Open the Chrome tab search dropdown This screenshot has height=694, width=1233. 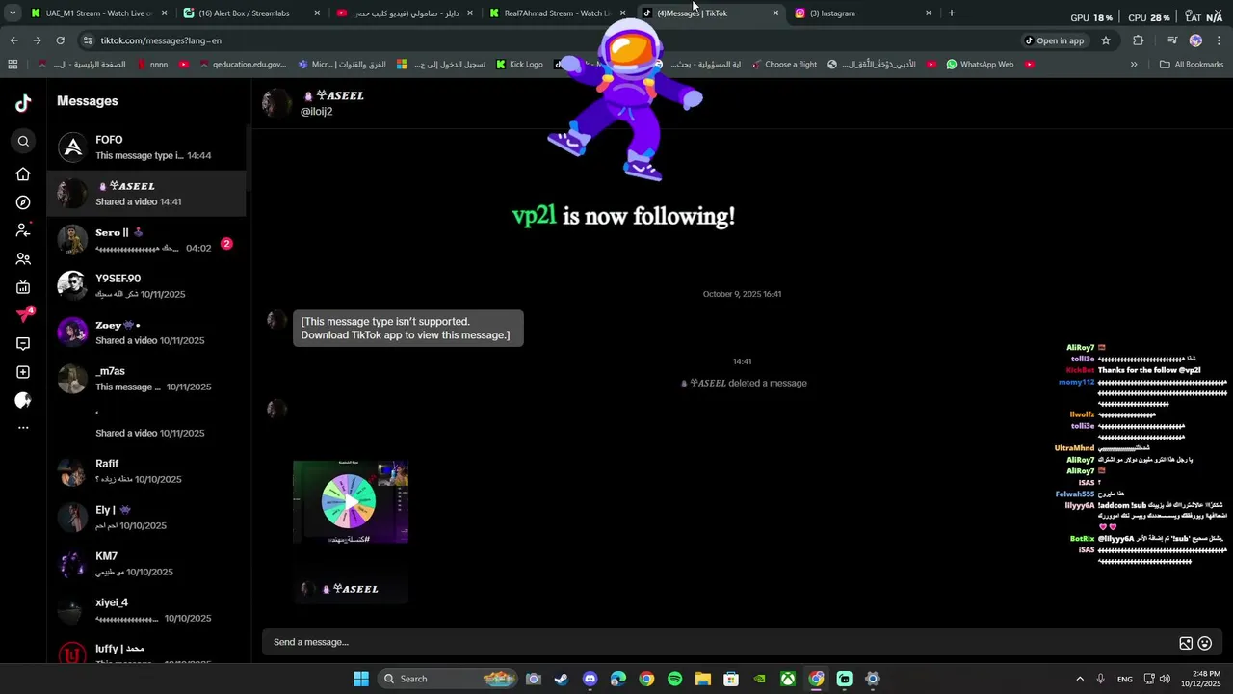pyautogui.click(x=13, y=13)
